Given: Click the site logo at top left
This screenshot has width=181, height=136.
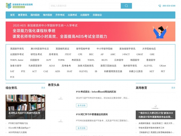Looking at the screenshot, I should point(19,6).
